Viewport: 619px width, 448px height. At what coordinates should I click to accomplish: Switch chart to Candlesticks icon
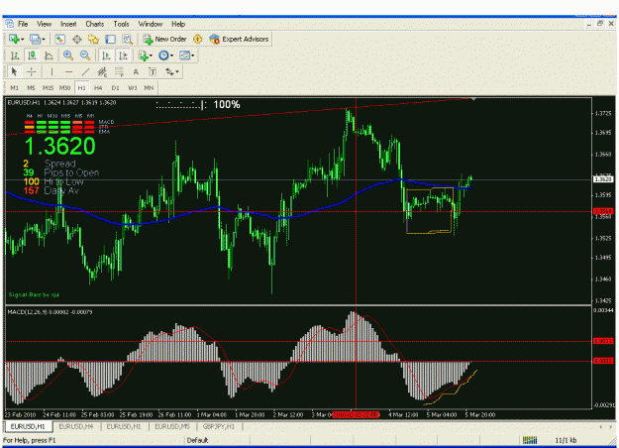pos(32,56)
